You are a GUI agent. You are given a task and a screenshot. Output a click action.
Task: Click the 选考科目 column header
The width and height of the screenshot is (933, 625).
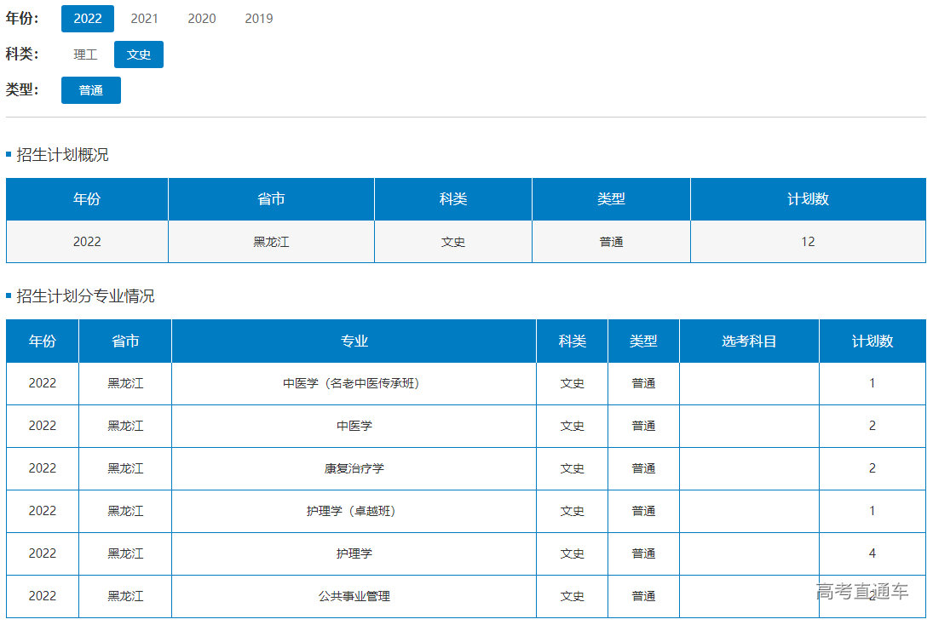749,341
